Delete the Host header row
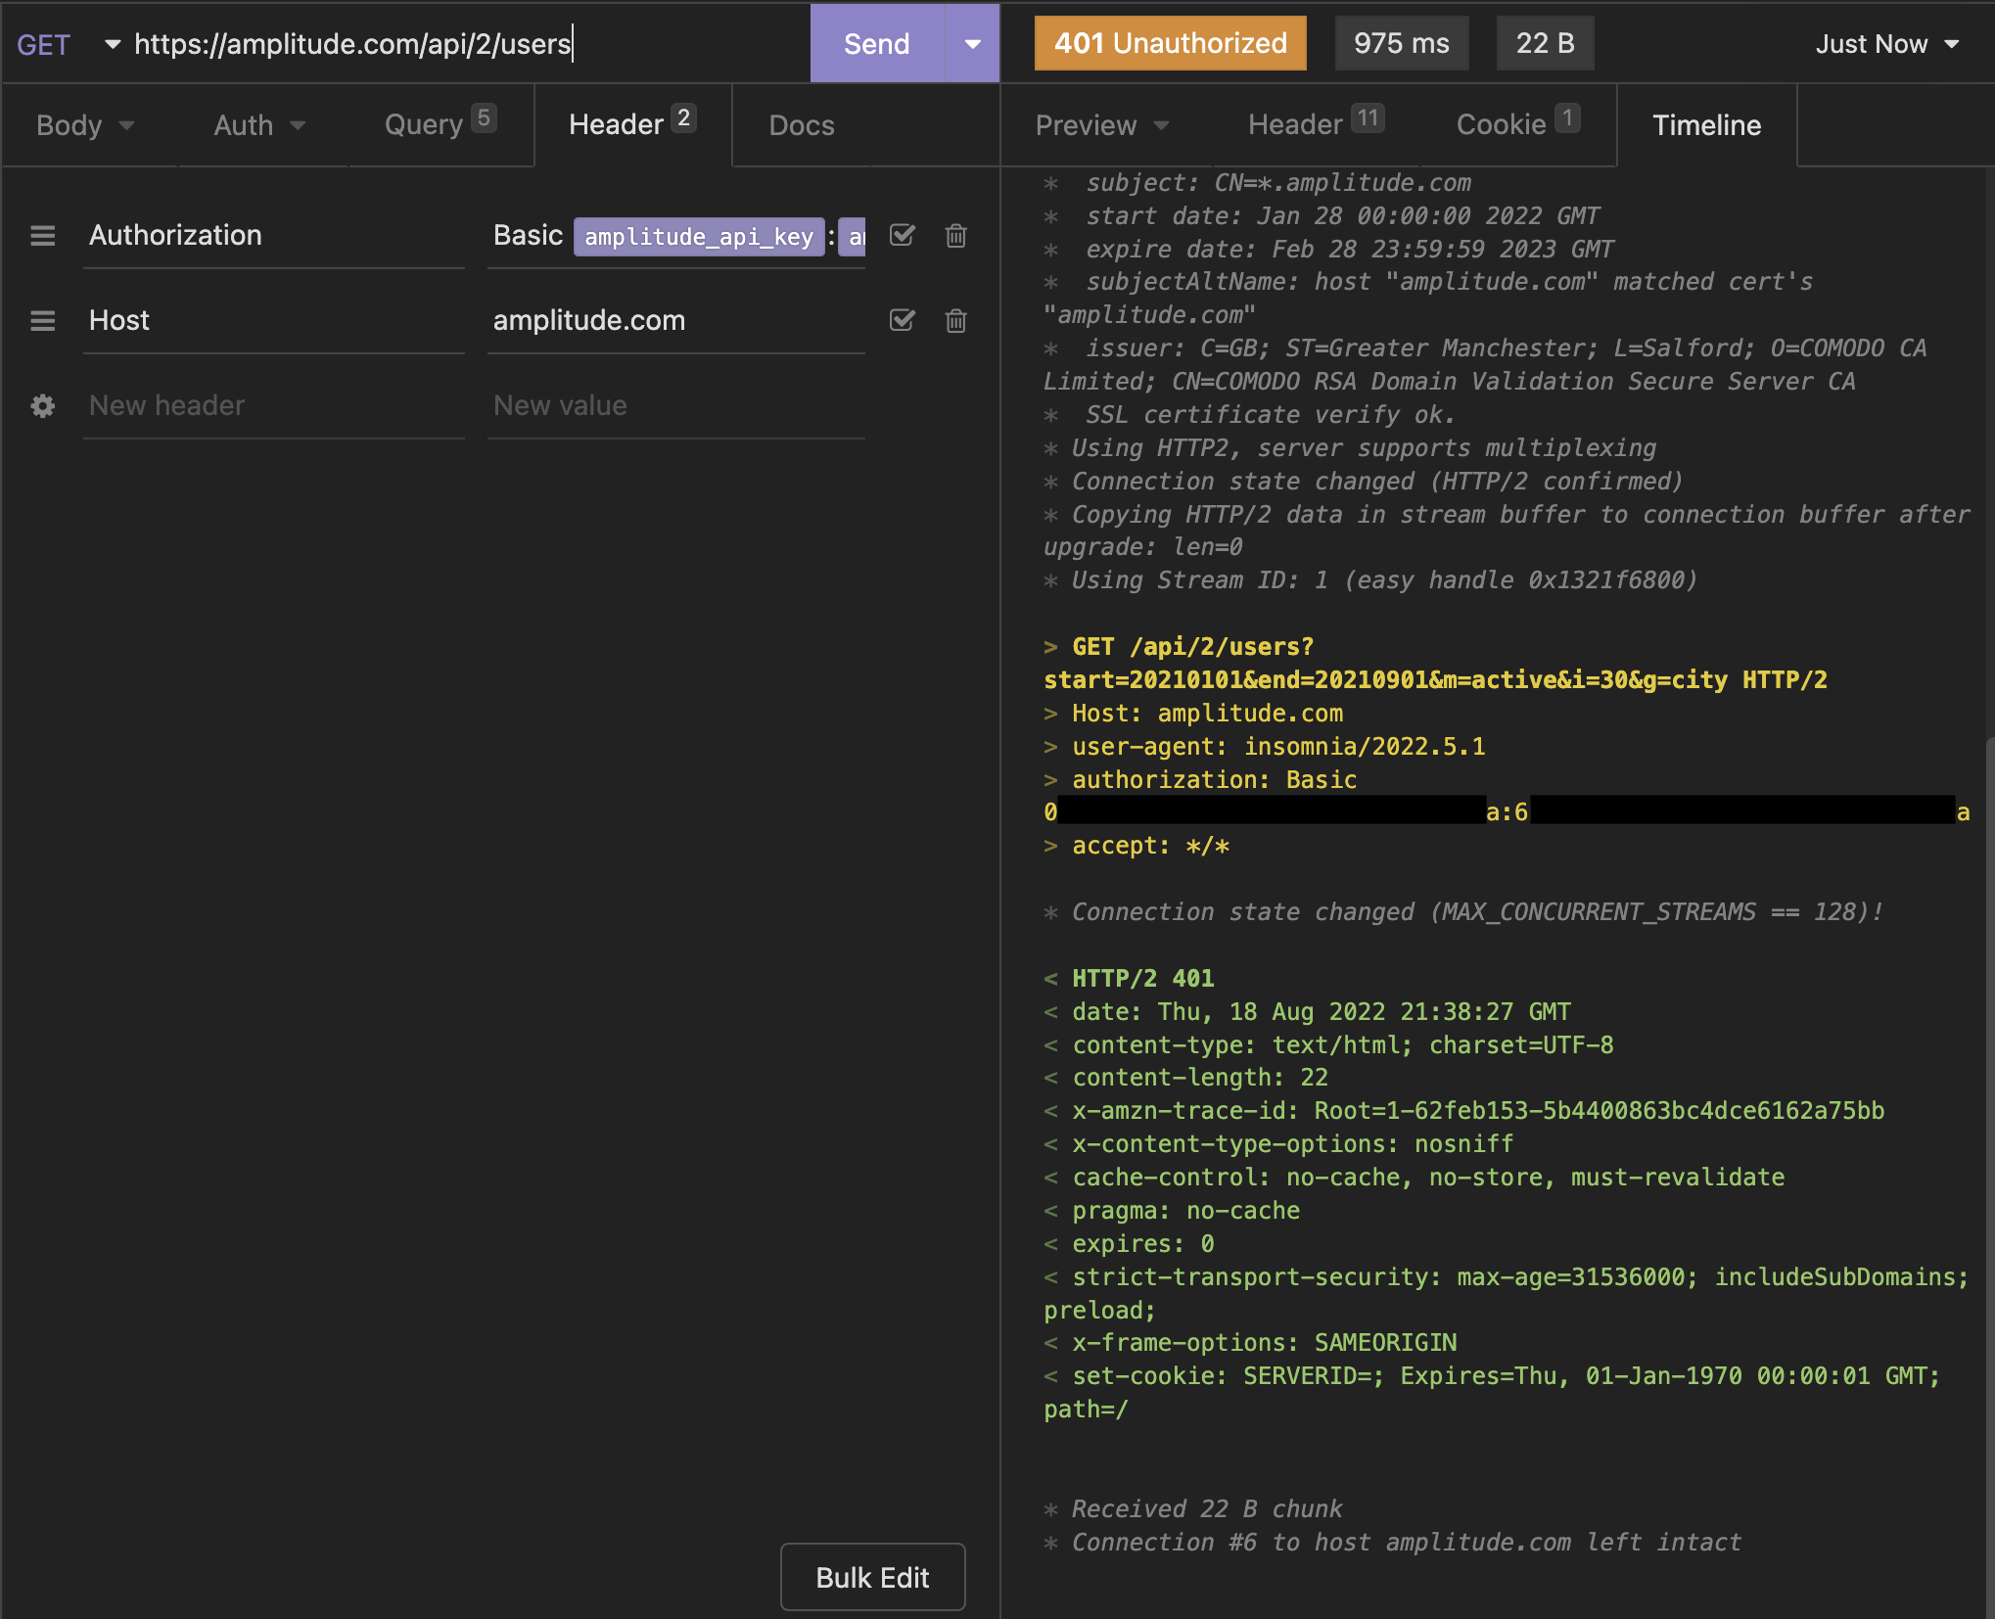 [x=955, y=321]
